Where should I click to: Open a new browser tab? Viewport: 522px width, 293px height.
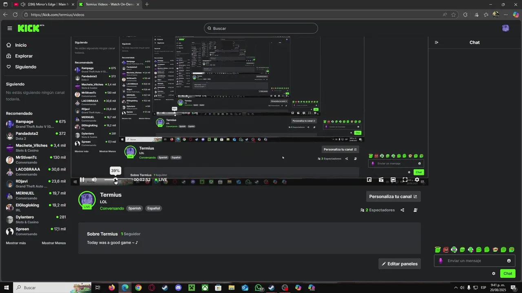pyautogui.click(x=147, y=4)
